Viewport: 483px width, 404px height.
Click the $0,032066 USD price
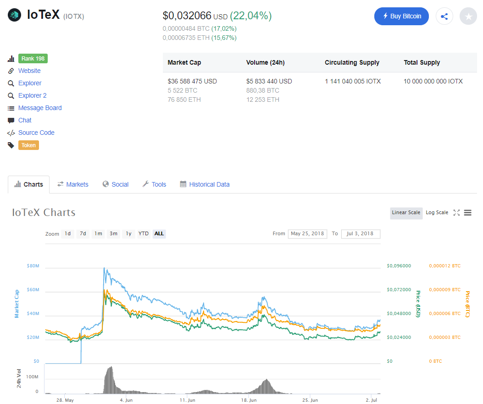tap(195, 16)
